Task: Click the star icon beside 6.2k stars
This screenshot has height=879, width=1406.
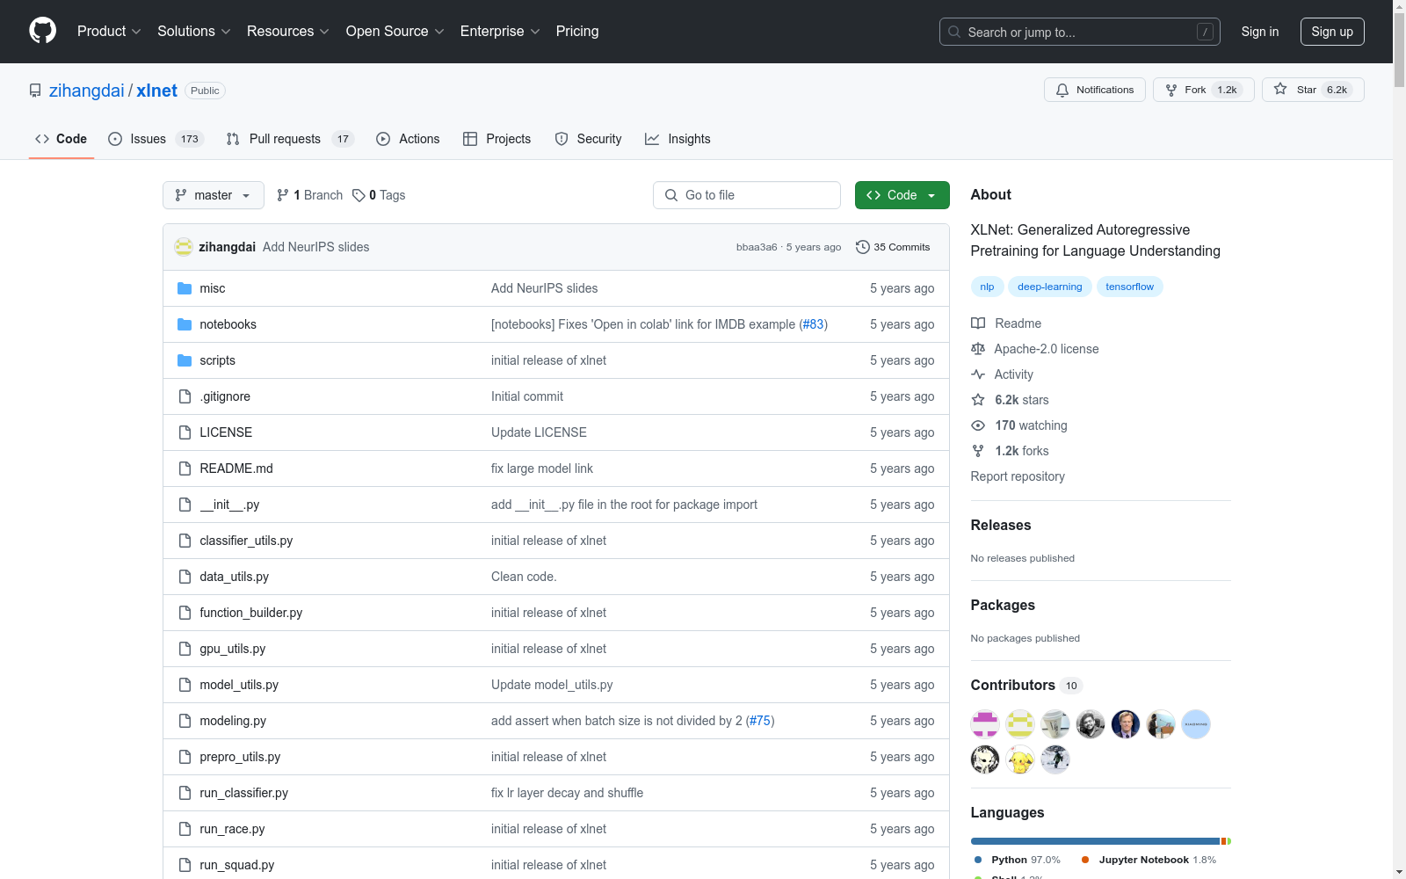Action: [978, 400]
